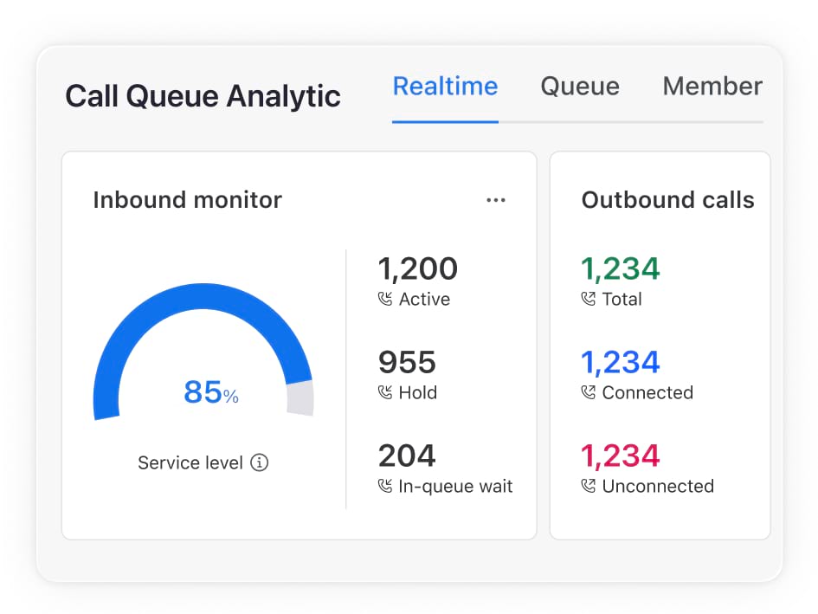
Task: Click the red 1,234 Unconnected value
Action: point(620,456)
